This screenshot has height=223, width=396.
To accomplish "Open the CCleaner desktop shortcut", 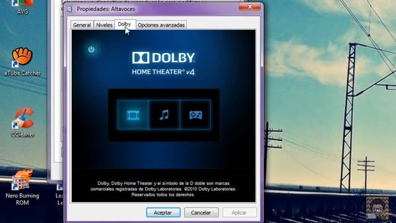I will coord(22,123).
